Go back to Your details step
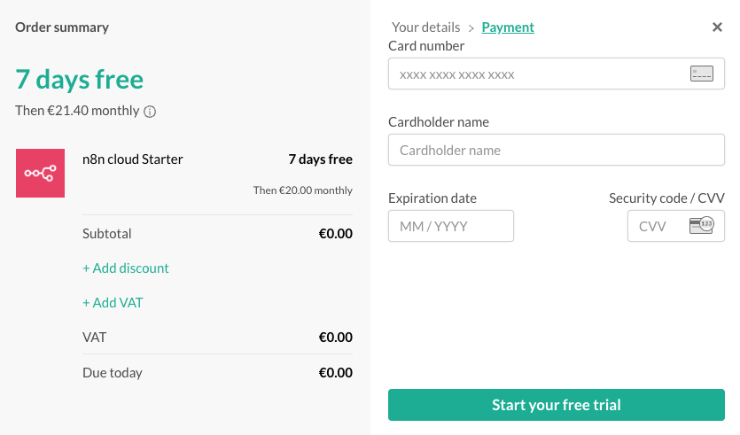Image resolution: width=740 pixels, height=435 pixels. pos(426,27)
